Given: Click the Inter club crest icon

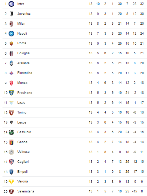Looking at the screenshot, I should click(11, 4).
